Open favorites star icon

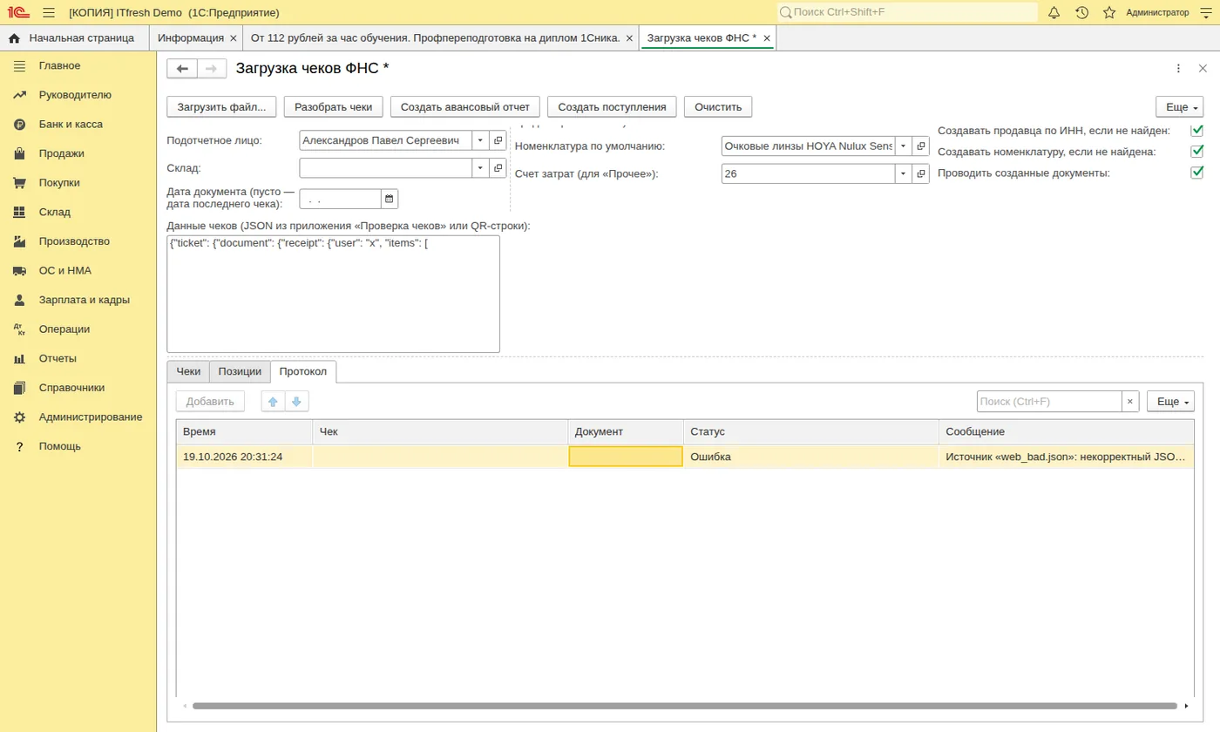click(1109, 12)
